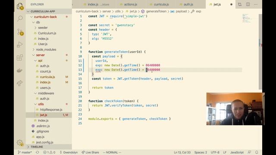Open the Docker view icon

click(20, 71)
